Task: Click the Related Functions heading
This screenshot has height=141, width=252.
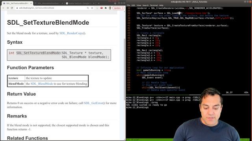Action: [x=28, y=138]
